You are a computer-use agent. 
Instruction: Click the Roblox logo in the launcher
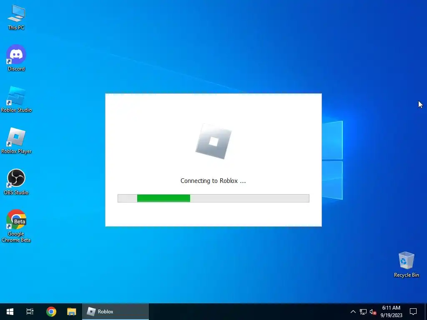pos(213,142)
